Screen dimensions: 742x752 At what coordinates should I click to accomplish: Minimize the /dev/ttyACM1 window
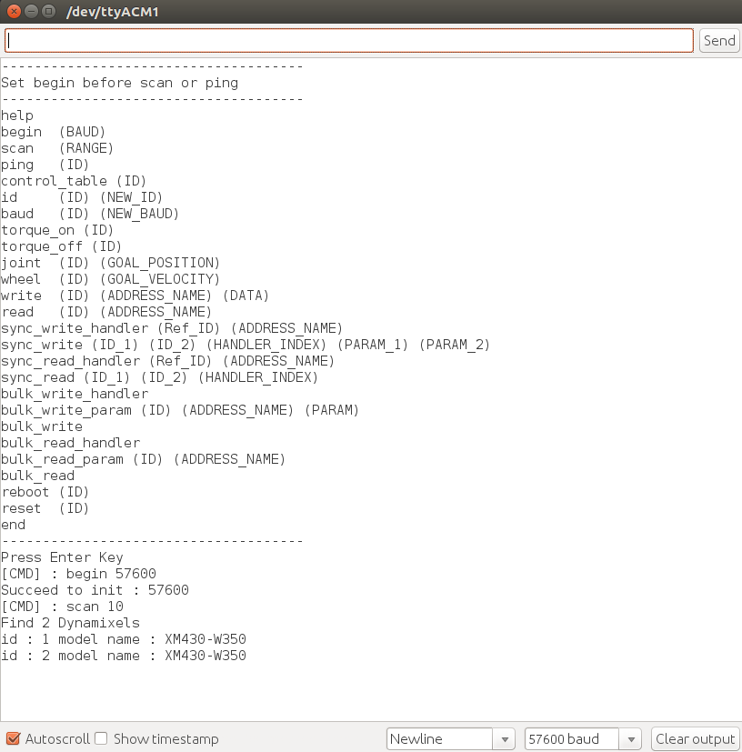tap(30, 13)
